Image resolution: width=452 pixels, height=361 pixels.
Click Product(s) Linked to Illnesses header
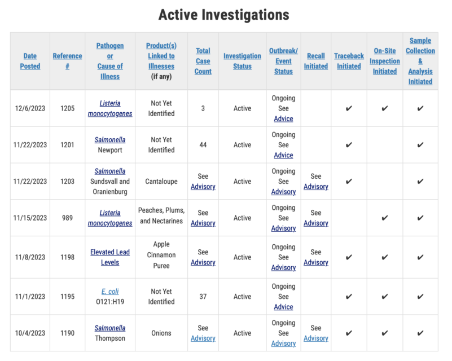161,56
